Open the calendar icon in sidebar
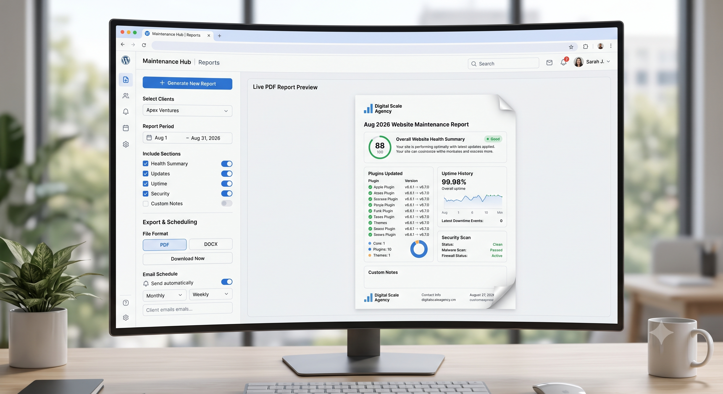 click(x=126, y=128)
